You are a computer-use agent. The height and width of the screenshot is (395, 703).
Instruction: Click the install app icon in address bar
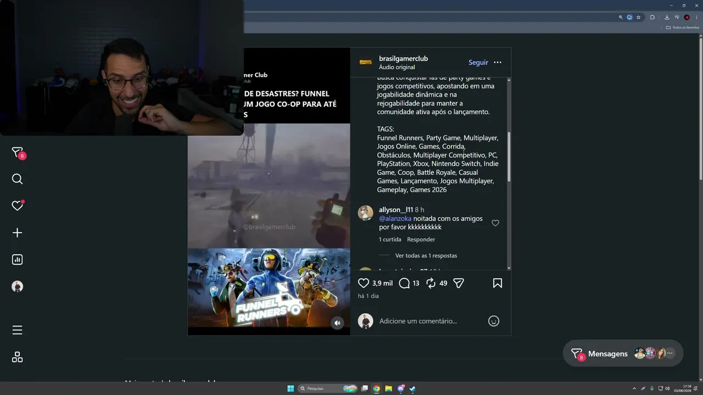point(629,17)
